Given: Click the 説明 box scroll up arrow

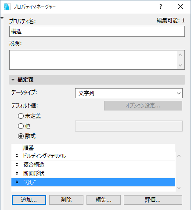Looking at the screenshot, I should coord(180,55).
